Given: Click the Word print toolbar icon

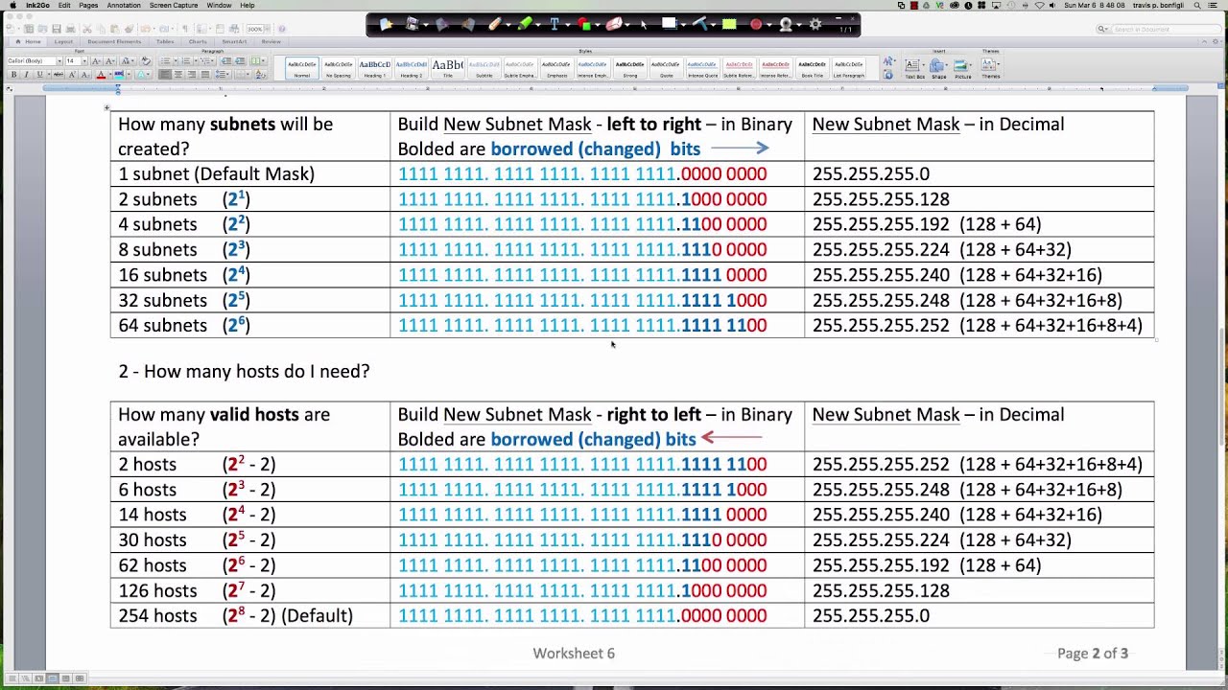Looking at the screenshot, I should click(x=70, y=29).
